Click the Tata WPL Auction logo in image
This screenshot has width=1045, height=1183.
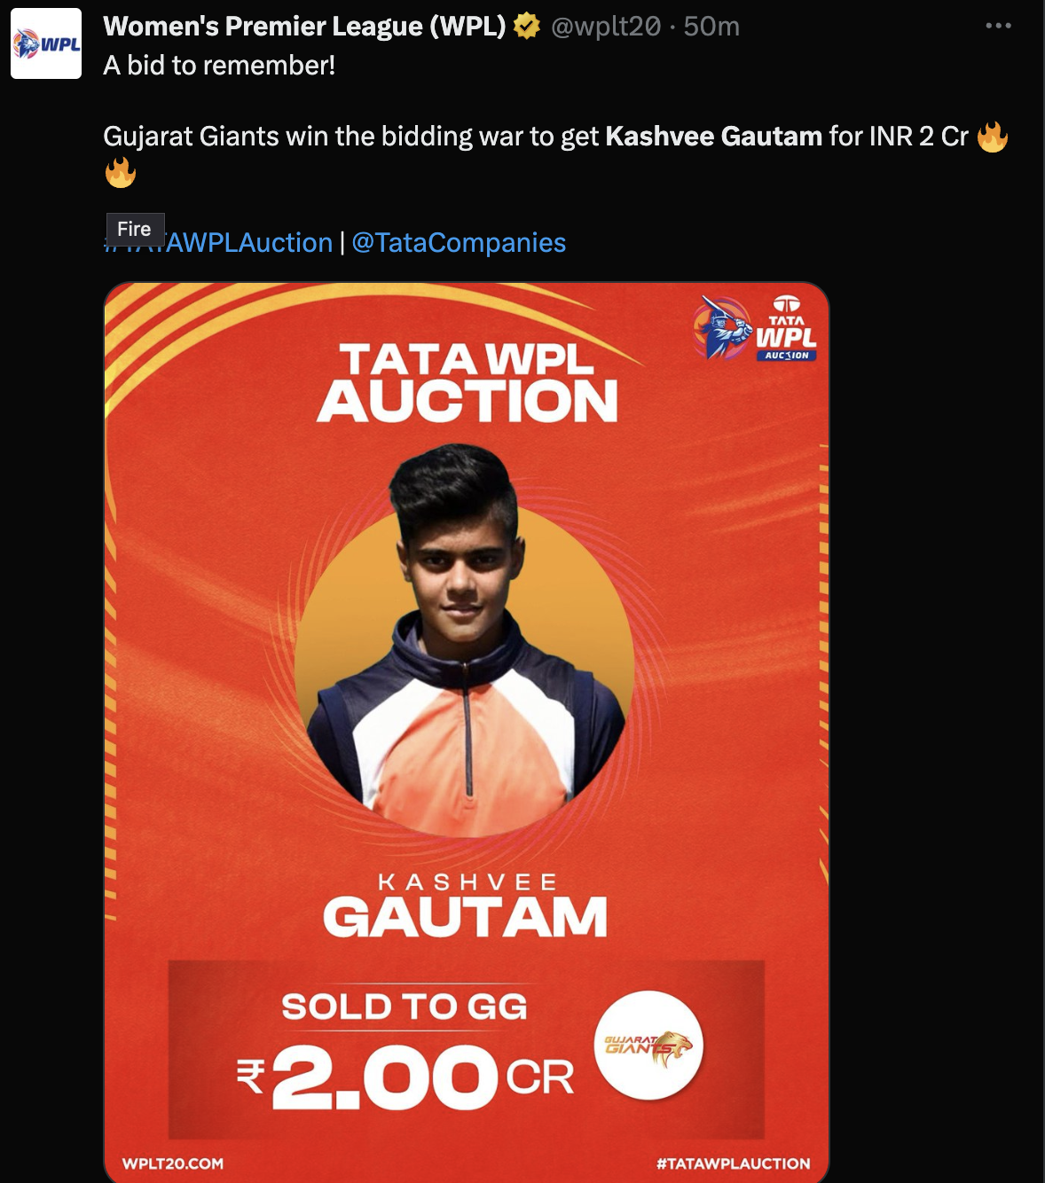[755, 328]
